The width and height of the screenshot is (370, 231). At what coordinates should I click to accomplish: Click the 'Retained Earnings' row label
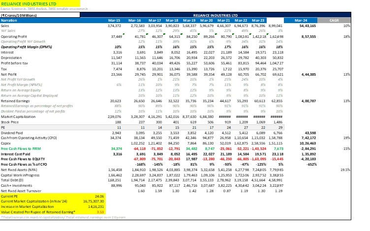point(15,101)
